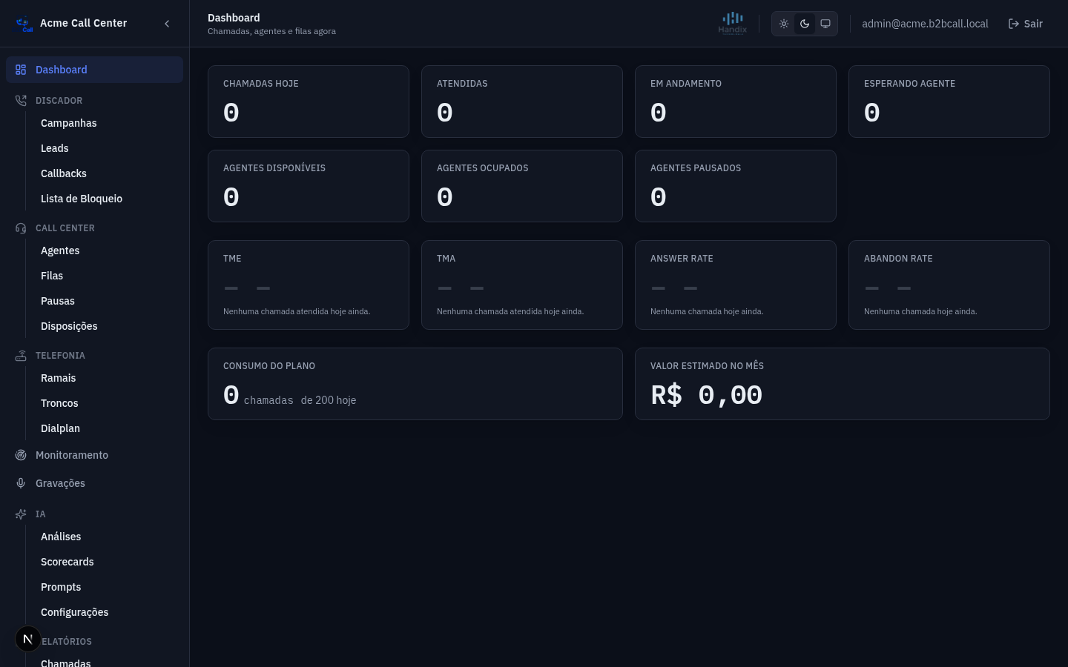
Task: Click the Gravações microphone icon
Action: click(21, 483)
